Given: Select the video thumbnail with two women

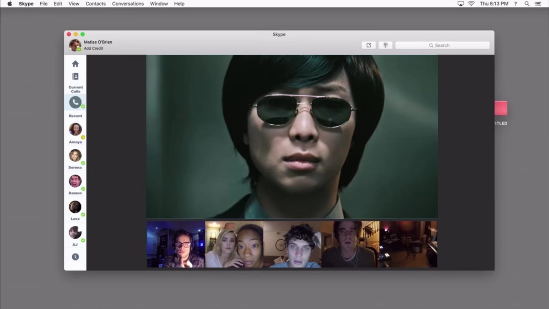Looking at the screenshot, I should 234,244.
